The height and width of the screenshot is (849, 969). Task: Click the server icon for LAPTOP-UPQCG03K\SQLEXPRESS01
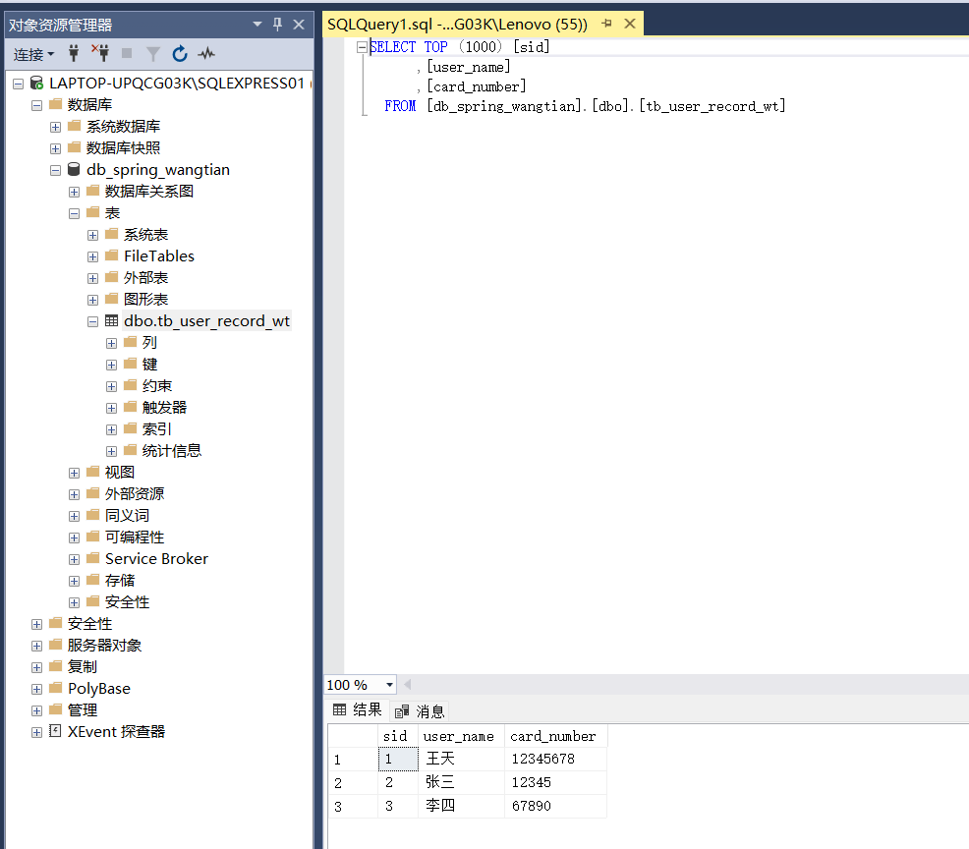(x=37, y=83)
